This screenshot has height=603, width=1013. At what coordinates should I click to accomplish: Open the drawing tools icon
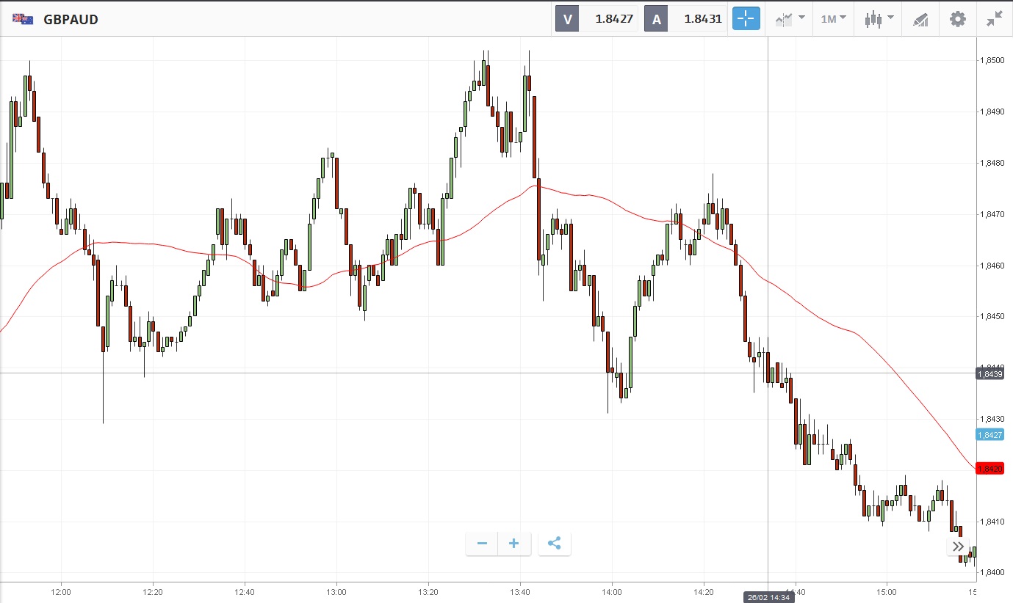point(921,19)
